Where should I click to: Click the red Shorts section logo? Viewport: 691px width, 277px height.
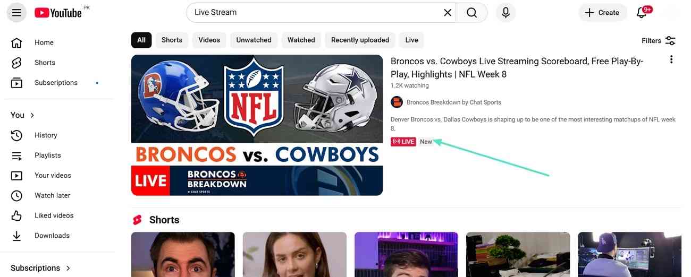click(x=137, y=220)
